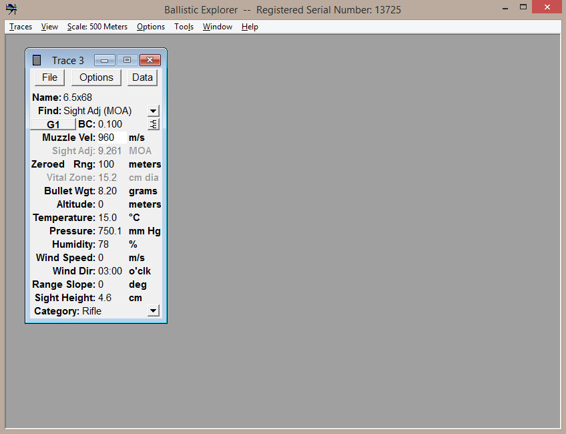
Task: Maximize the Trace 3 window
Action: tap(127, 60)
